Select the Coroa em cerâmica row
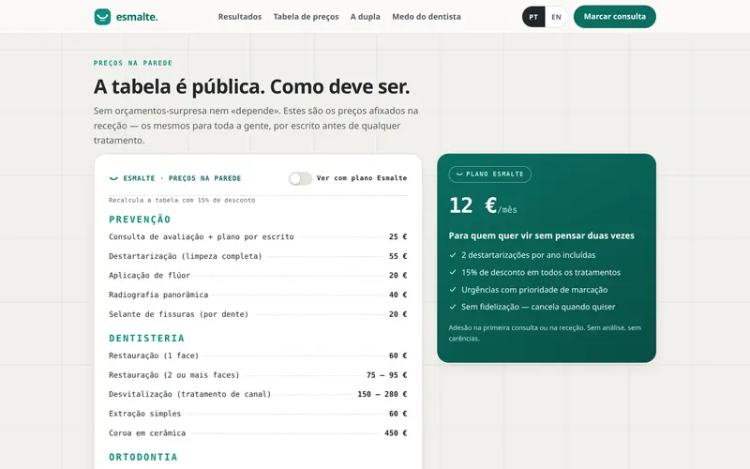Viewport: 750px width, 469px height. point(258,433)
